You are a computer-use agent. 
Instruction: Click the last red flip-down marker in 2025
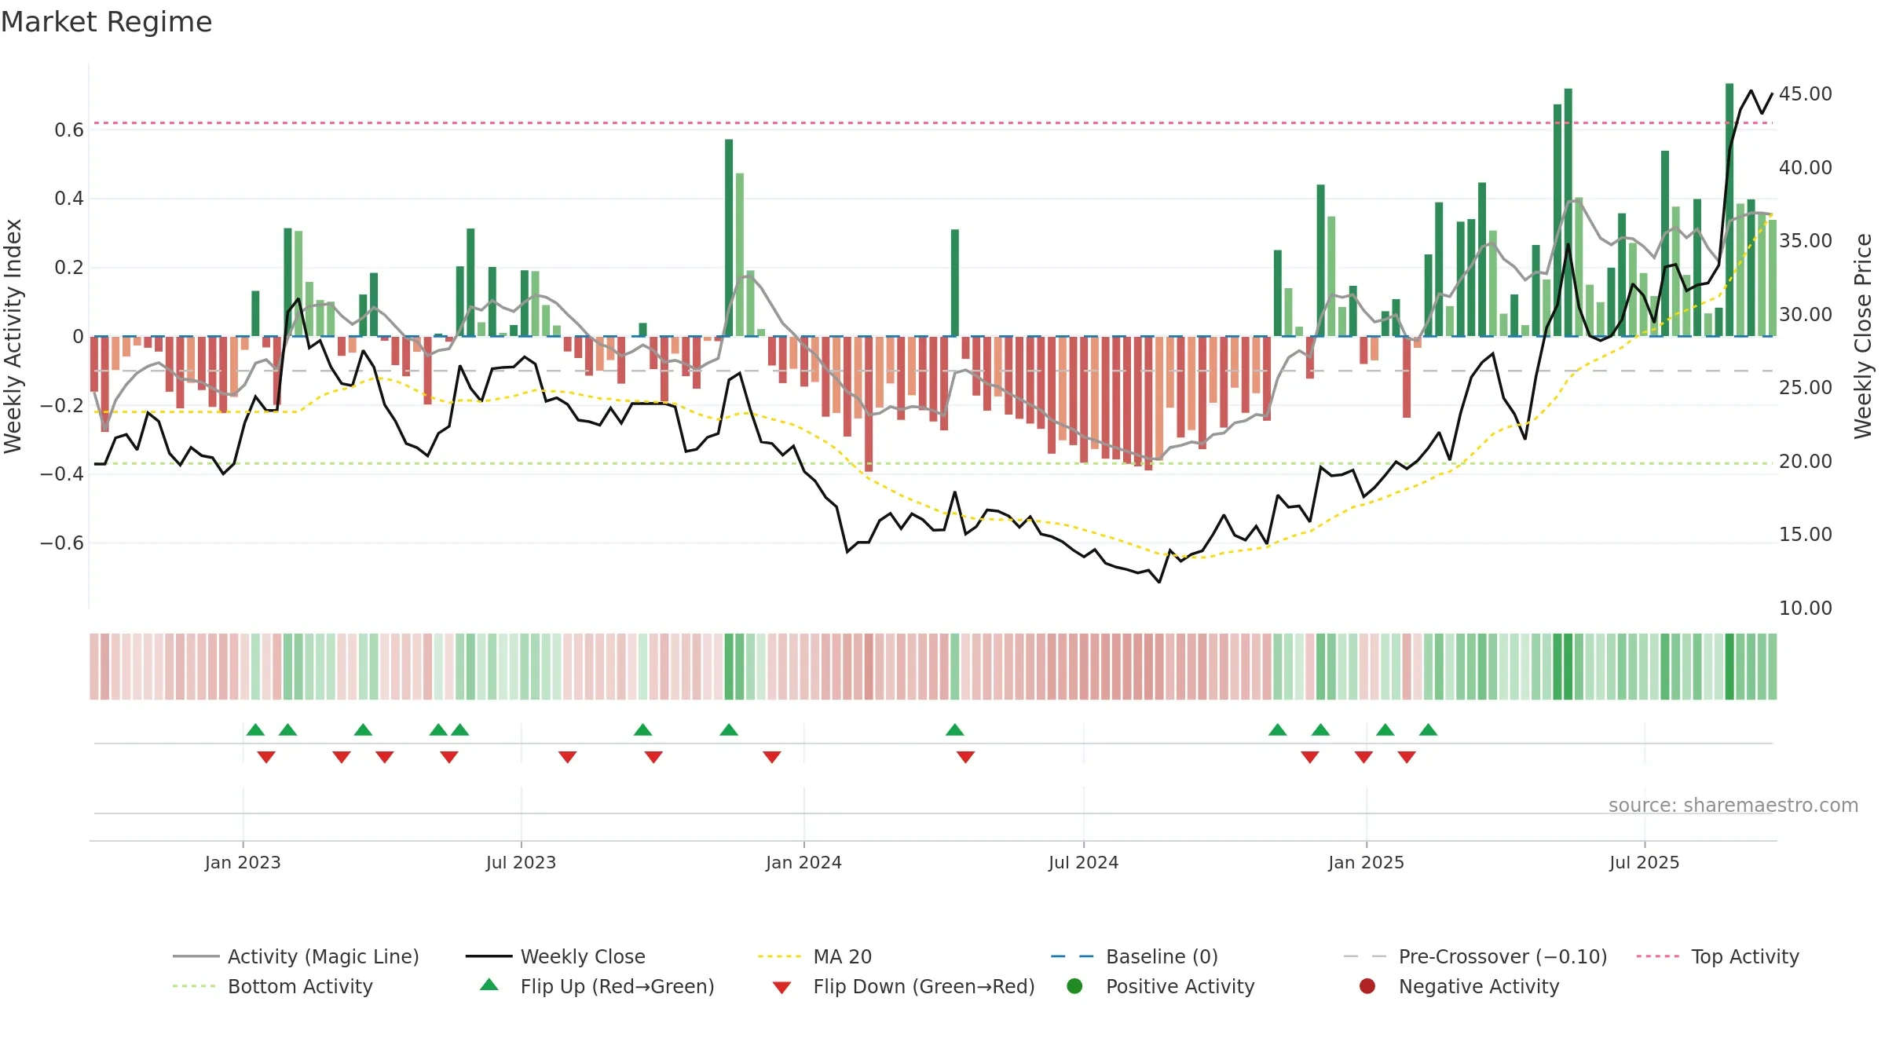[x=1407, y=757]
